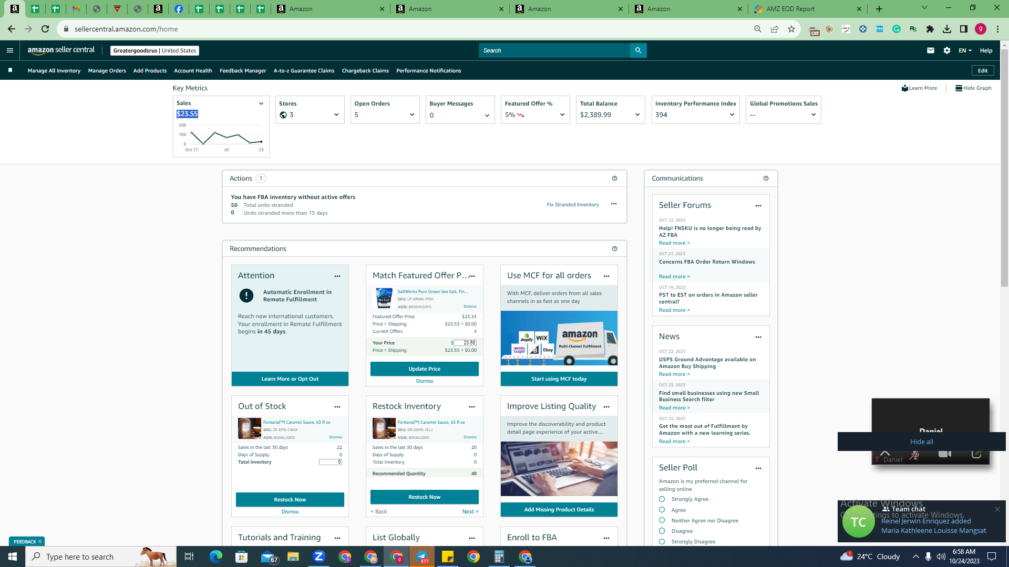This screenshot has height=567, width=1009.
Task: Expand the Featured Offer % dropdown
Action: tap(562, 115)
